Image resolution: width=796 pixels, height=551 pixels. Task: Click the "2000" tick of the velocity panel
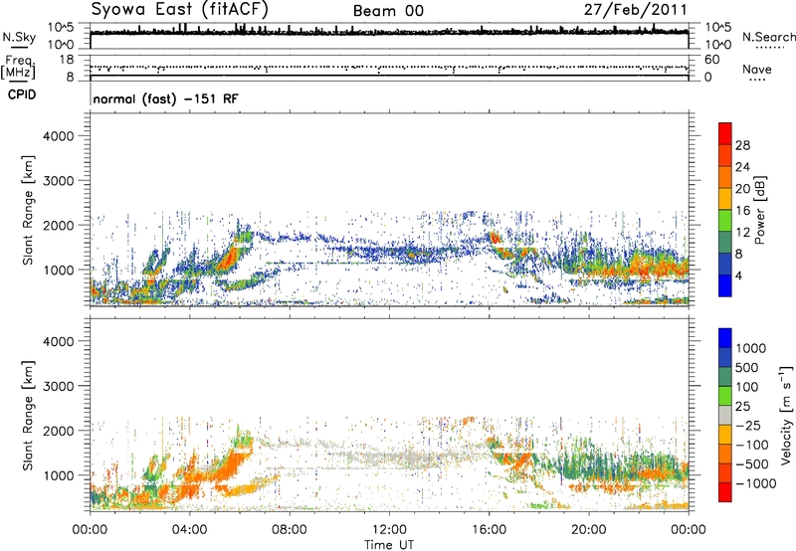[59, 431]
